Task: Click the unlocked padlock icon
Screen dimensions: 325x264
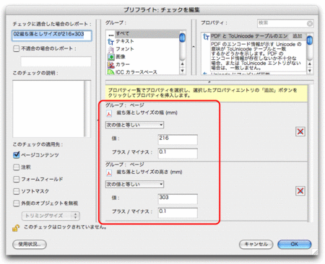Action: pos(16,228)
